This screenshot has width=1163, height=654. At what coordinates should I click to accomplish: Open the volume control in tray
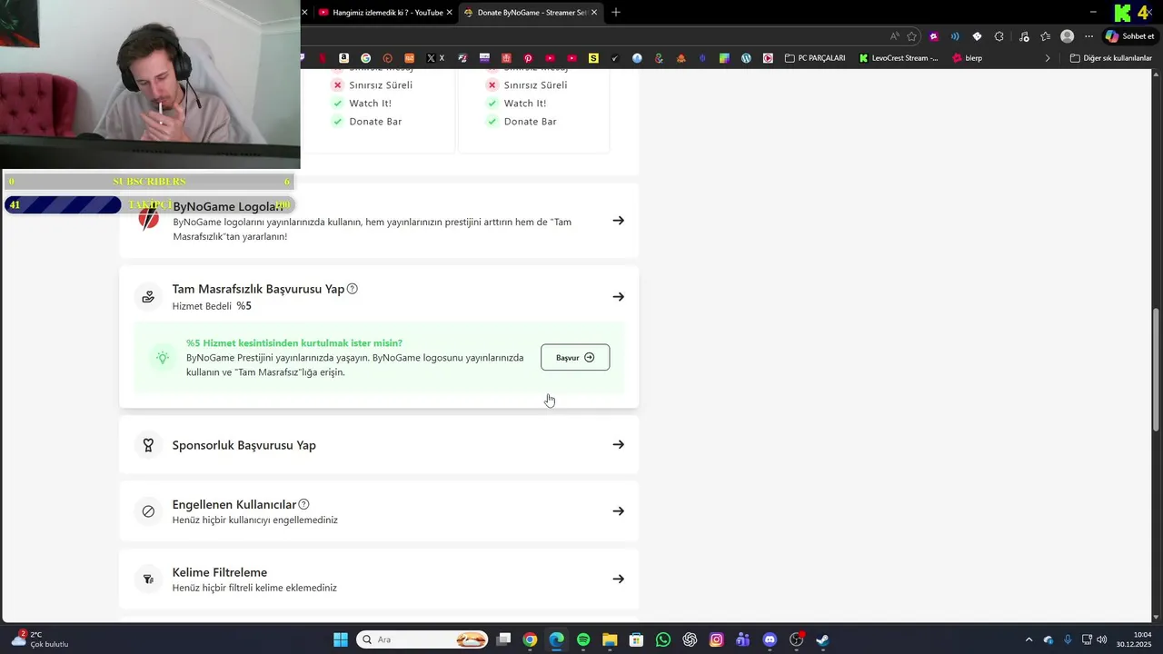pos(1101,639)
